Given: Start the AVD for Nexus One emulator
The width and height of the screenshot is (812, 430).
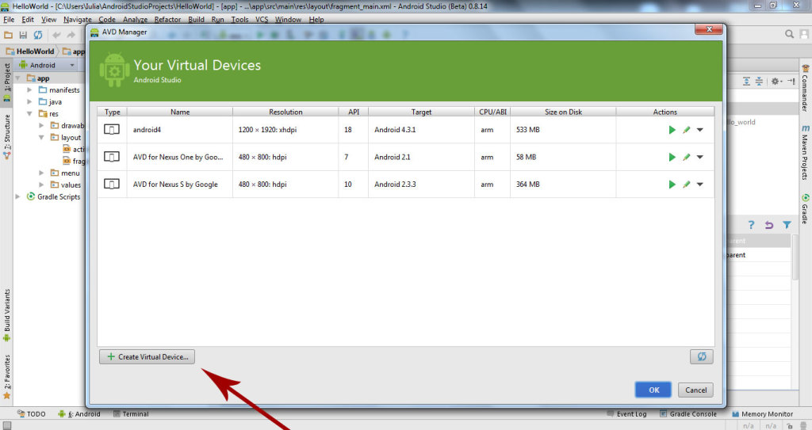Looking at the screenshot, I should 672,157.
